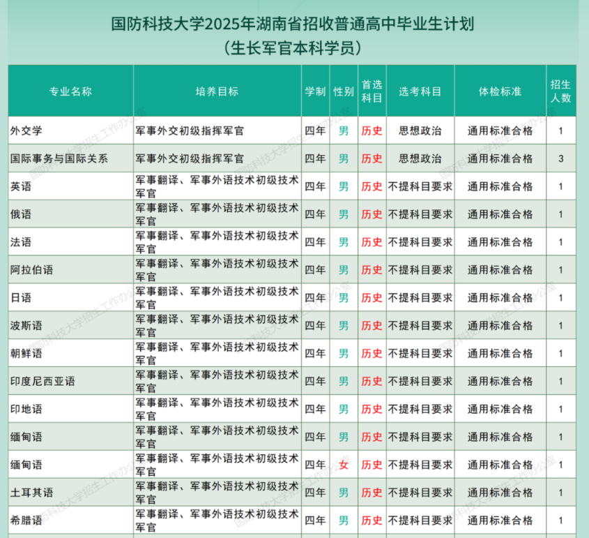Click the 不提科目要求 cell for 波斯语
589x538 pixels.
point(419,325)
